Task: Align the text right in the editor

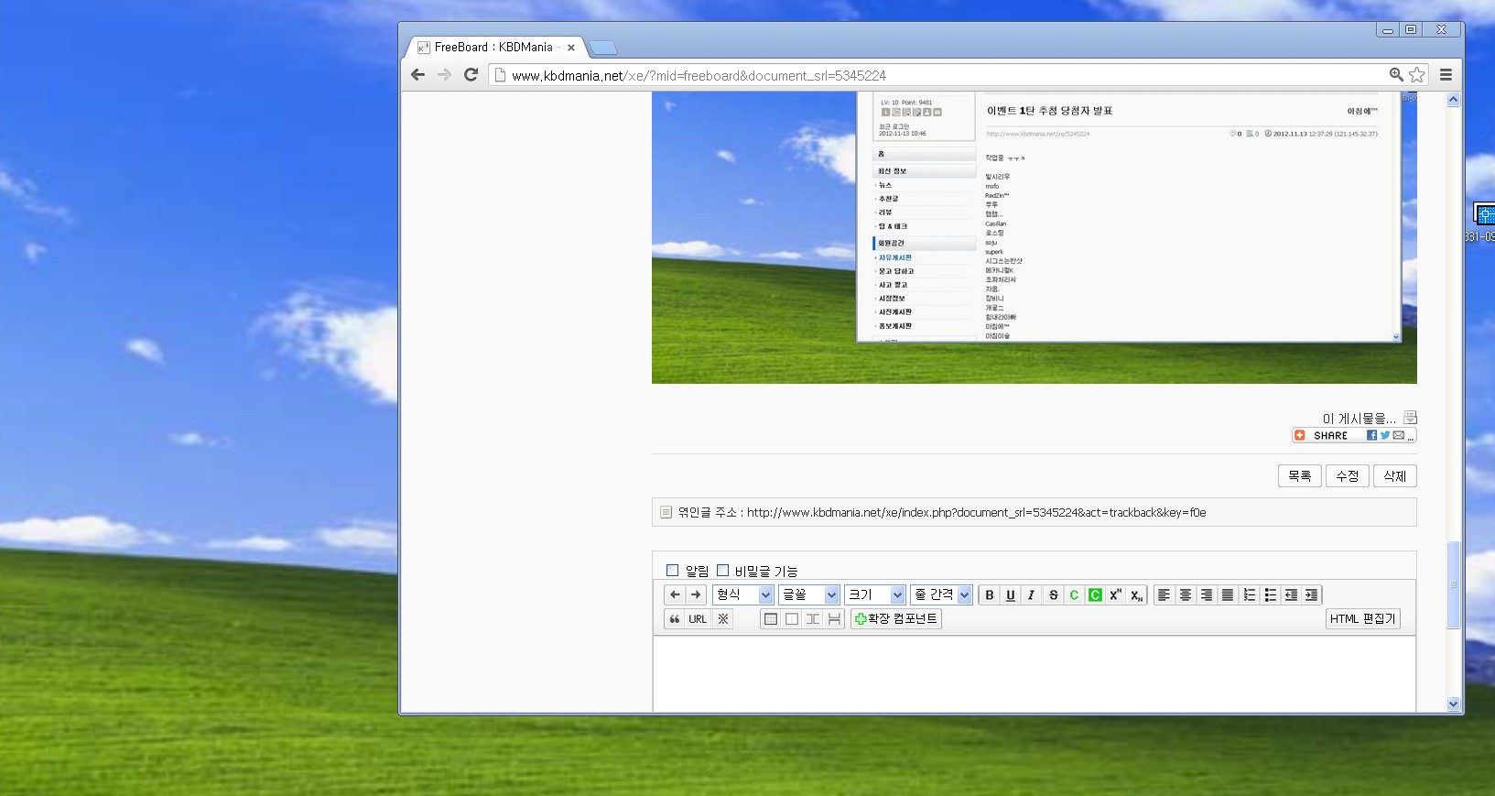Action: 1207,595
